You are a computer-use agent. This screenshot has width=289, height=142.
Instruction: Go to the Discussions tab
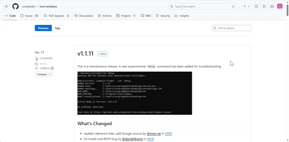(x=84, y=16)
